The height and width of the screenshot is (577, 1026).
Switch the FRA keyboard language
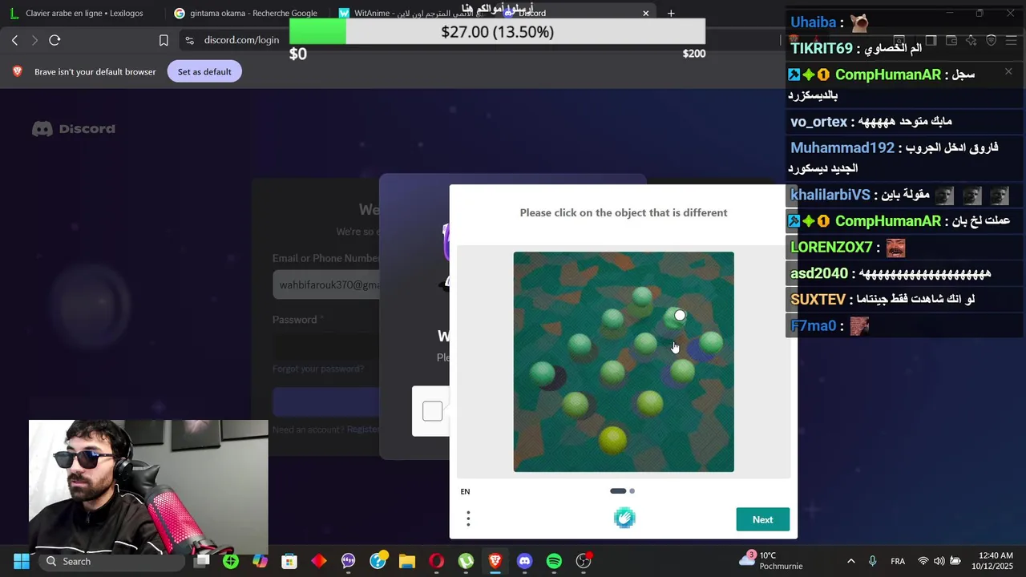pos(898,561)
